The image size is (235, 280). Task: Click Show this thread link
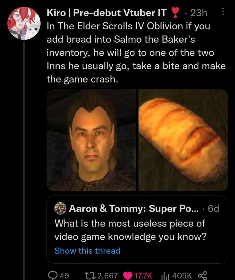click(87, 251)
